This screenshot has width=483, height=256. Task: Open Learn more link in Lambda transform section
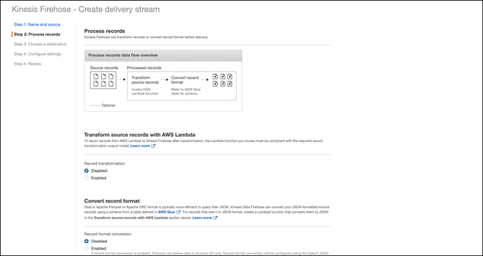click(139, 146)
